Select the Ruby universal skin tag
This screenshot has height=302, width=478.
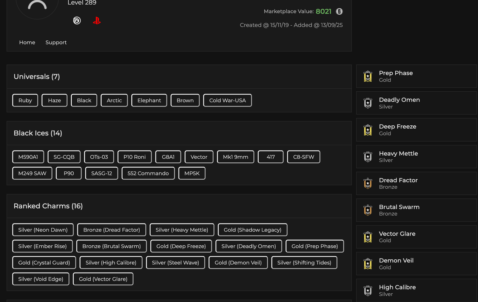(25, 100)
